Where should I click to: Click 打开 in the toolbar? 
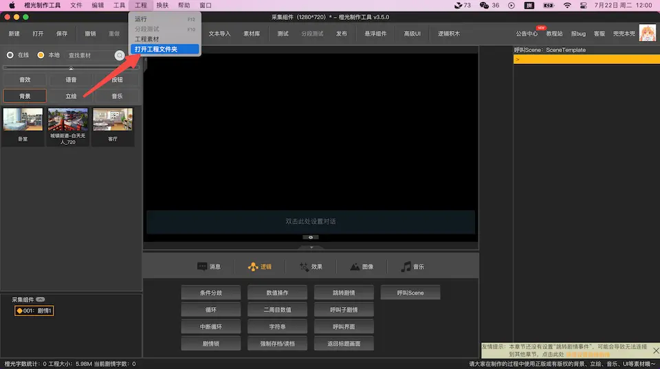pos(38,34)
